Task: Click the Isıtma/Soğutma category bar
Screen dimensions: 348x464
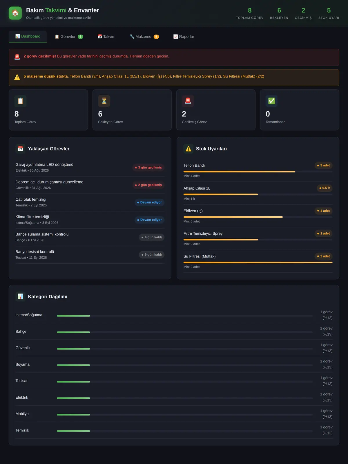Action: pyautogui.click(x=185, y=316)
